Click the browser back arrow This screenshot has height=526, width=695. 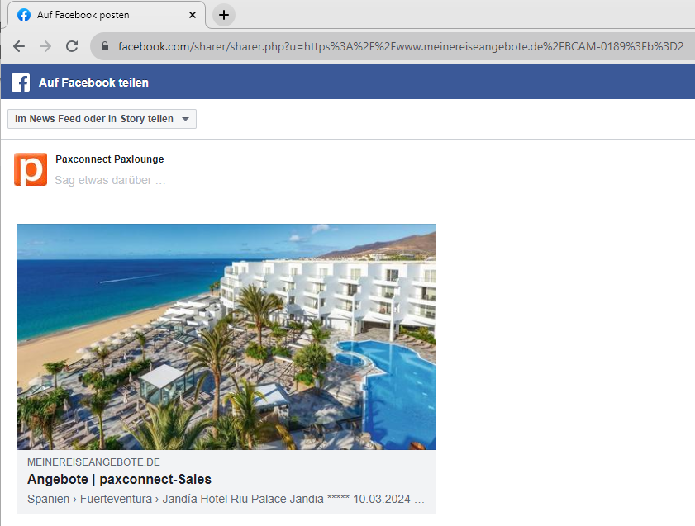[19, 46]
